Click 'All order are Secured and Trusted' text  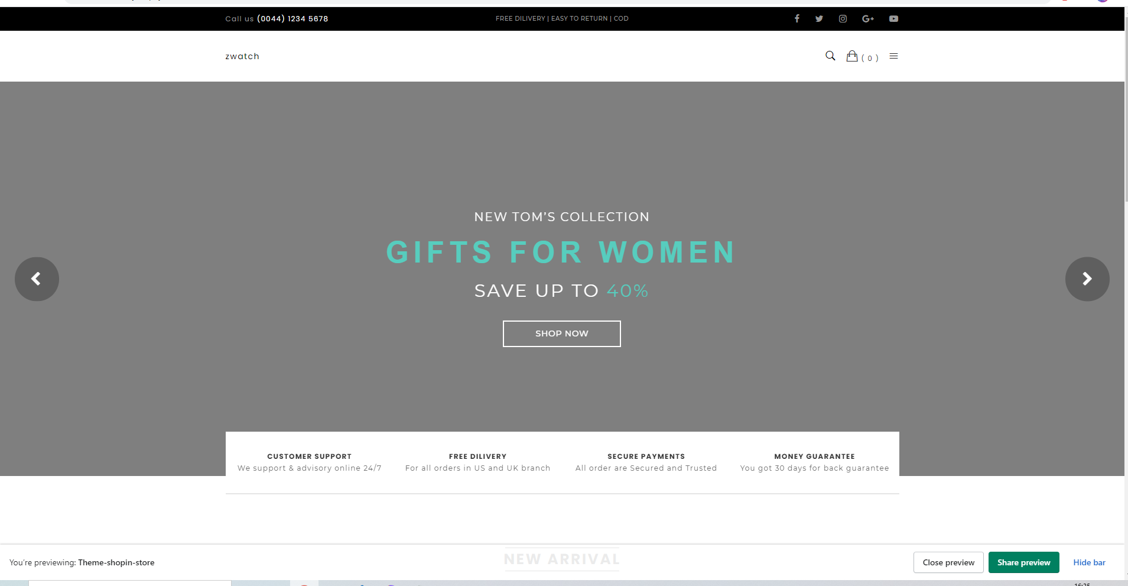(646, 468)
